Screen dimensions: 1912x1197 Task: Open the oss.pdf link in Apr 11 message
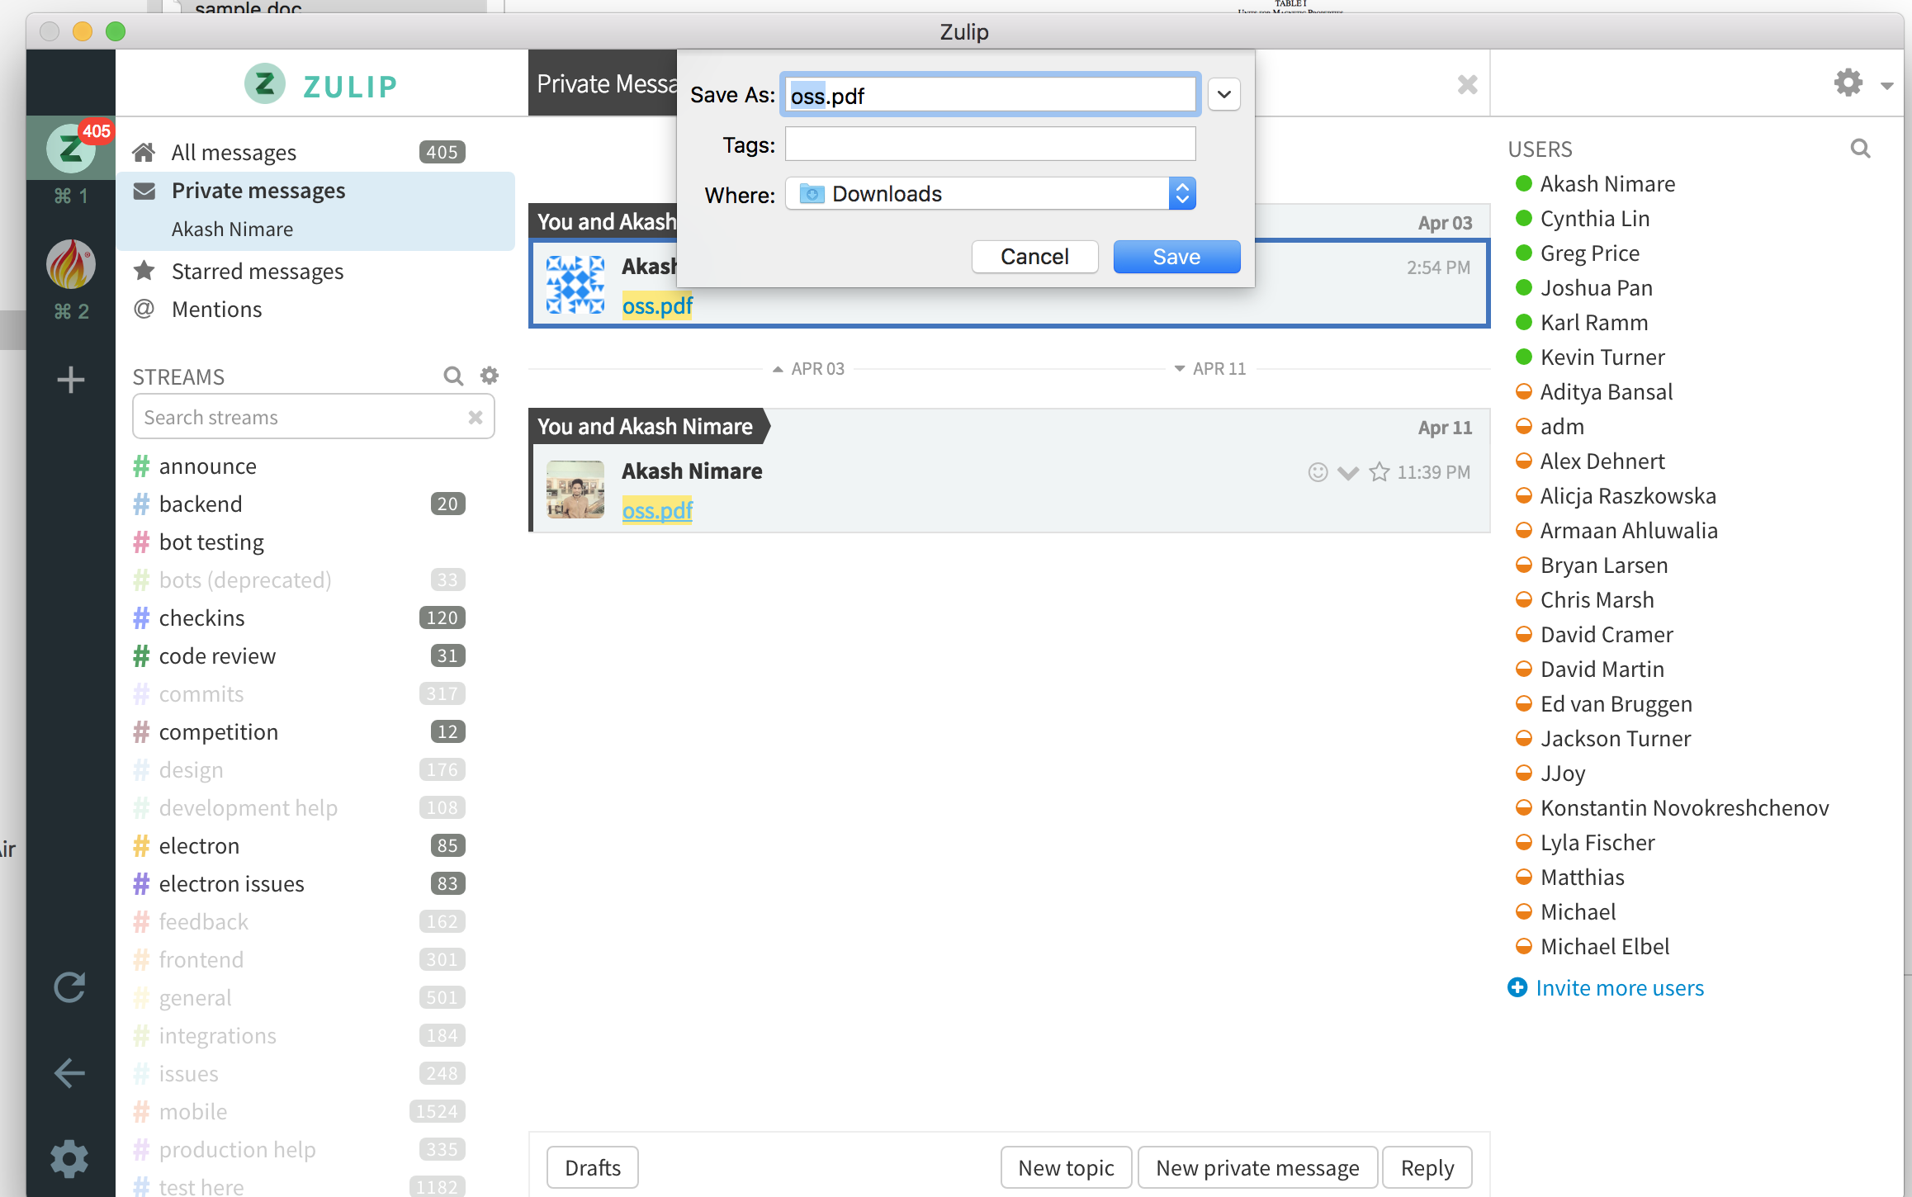coord(657,511)
